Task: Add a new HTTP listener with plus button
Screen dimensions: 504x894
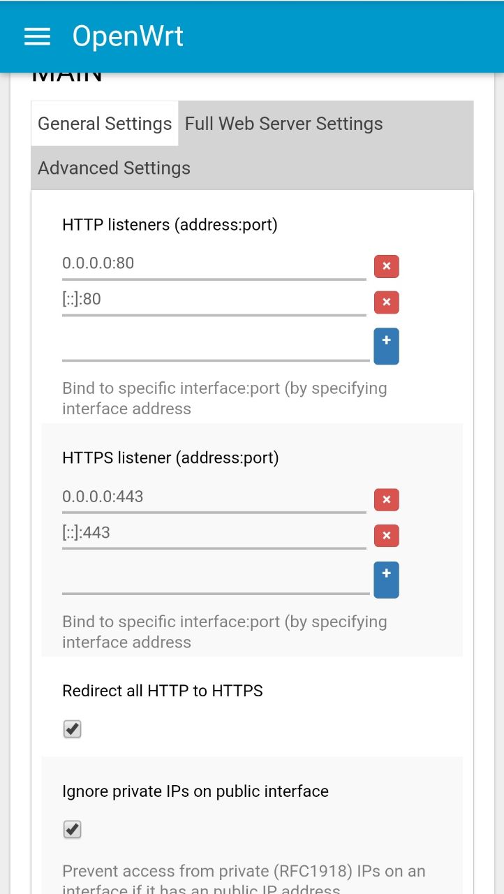Action: 386,346
